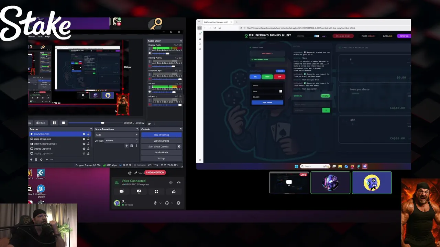The height and width of the screenshot is (247, 440).
Task: Remove the scene transition with trash icon
Action: coord(131,146)
